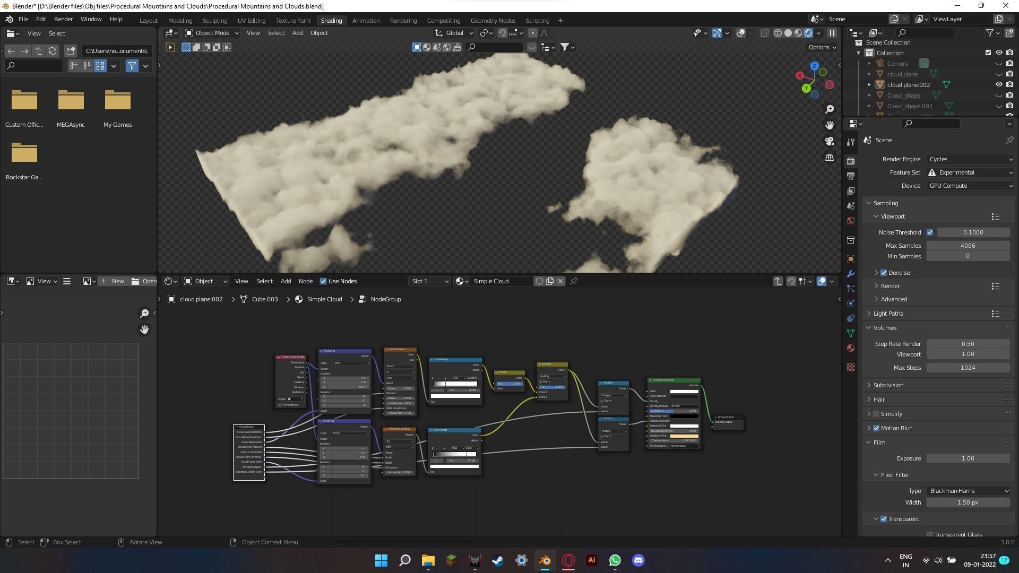
Task: Open the Device GPU Compute dropdown
Action: click(970, 186)
